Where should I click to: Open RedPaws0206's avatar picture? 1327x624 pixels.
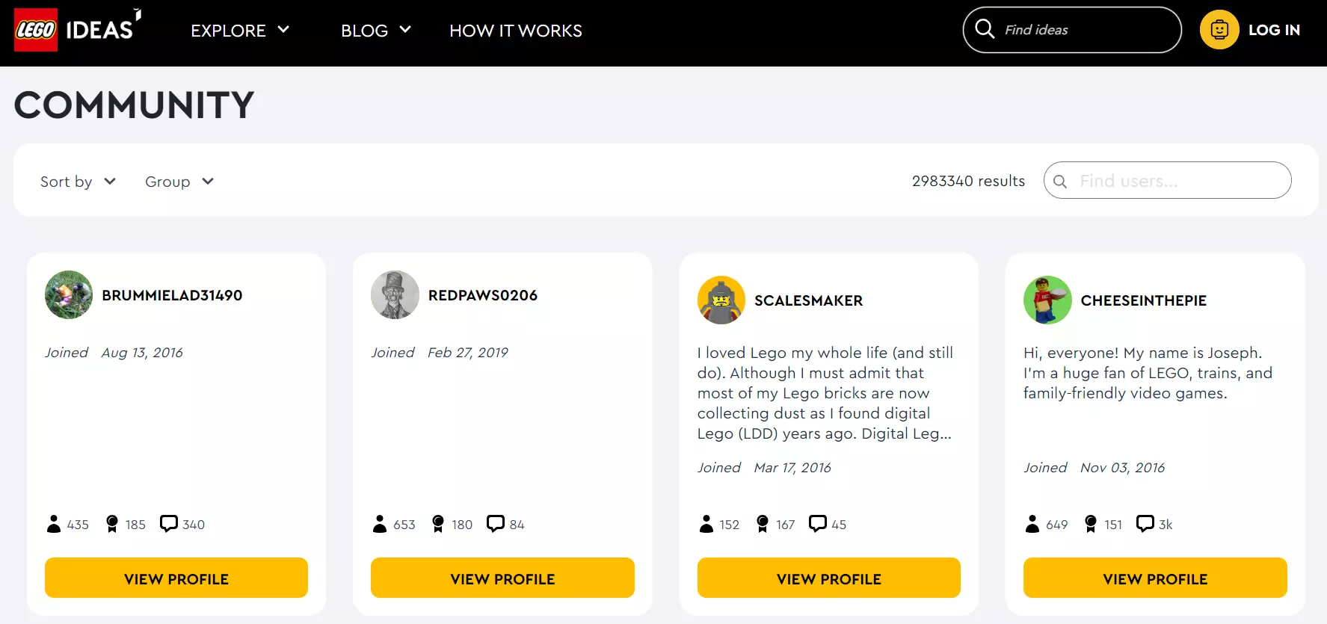click(395, 295)
